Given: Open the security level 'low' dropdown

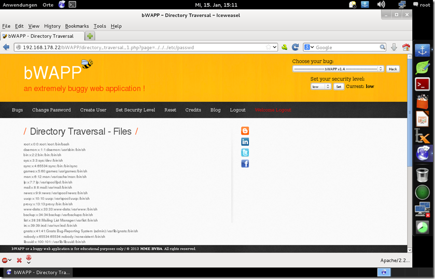Looking at the screenshot, I should coord(321,87).
